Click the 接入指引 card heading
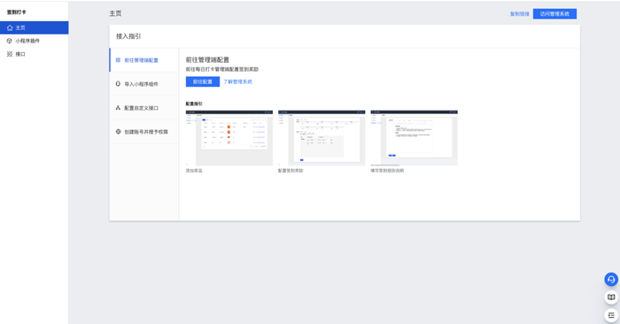The height and width of the screenshot is (324, 620). [128, 36]
